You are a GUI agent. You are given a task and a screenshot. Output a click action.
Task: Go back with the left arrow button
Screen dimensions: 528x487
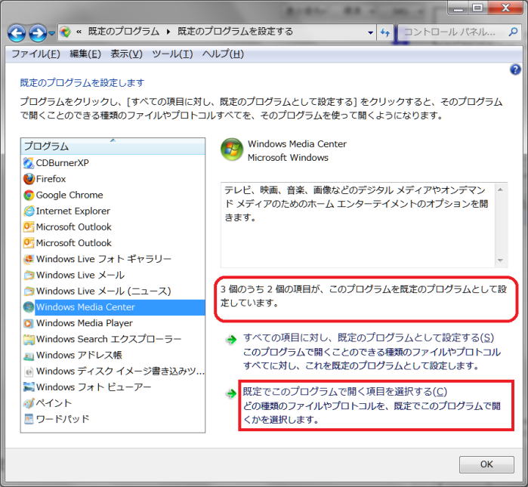[x=17, y=33]
